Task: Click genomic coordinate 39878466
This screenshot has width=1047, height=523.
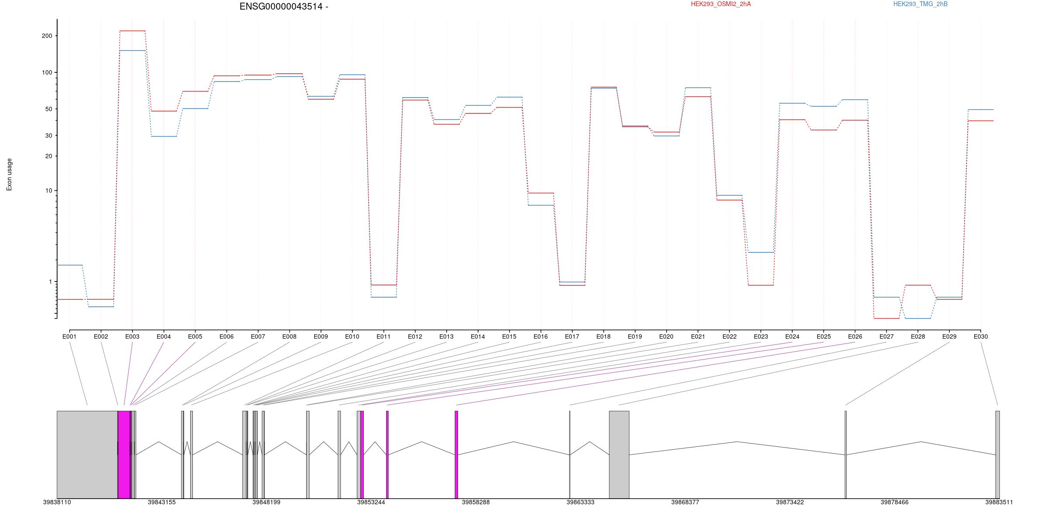Action: coord(894,502)
